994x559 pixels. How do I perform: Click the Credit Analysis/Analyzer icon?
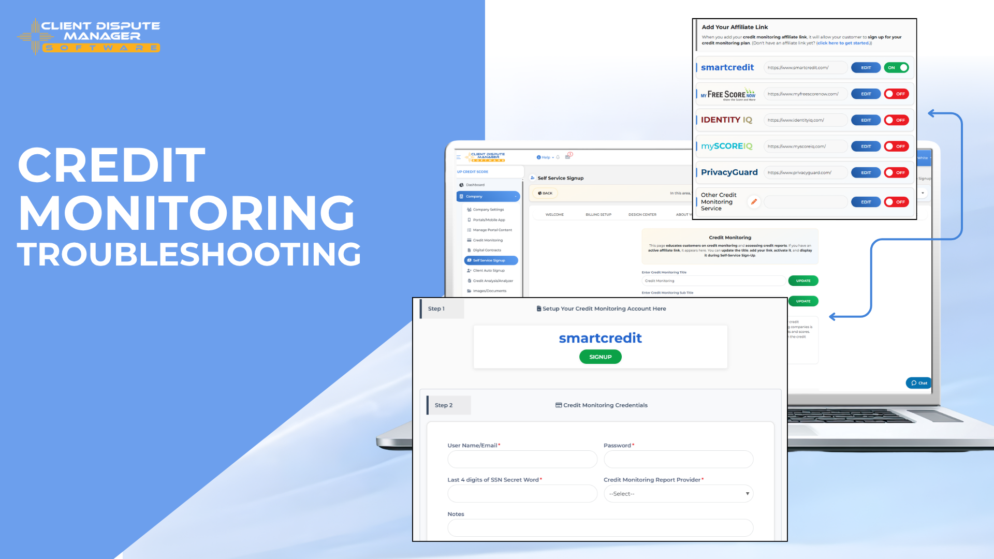[x=469, y=281]
